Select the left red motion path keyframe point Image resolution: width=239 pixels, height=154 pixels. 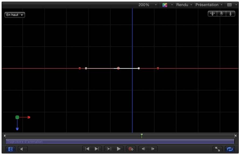80,68
